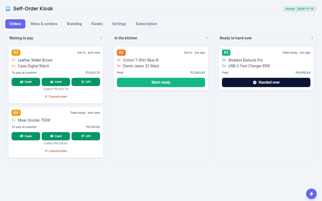
Task: Switch to Menu & combos tab
Action: click(x=44, y=24)
